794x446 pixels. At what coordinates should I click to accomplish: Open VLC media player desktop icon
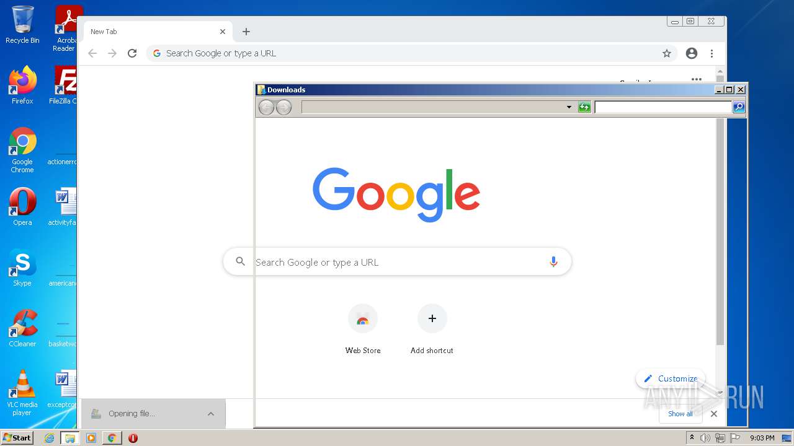[x=22, y=393]
